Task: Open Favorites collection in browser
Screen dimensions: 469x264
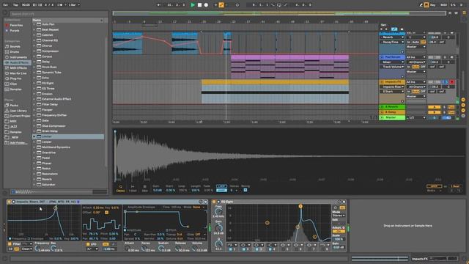Action: click(16, 26)
